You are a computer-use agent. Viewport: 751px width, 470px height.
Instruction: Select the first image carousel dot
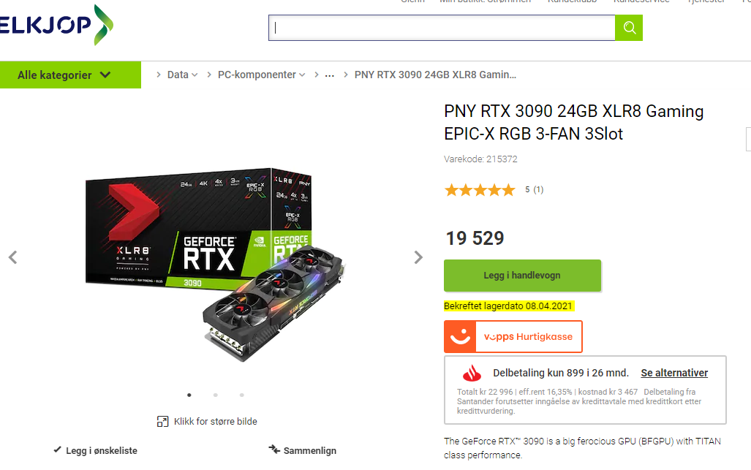point(189,395)
